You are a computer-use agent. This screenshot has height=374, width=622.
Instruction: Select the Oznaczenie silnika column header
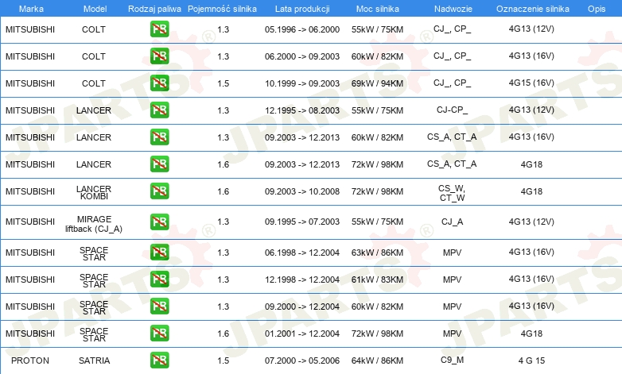point(533,9)
